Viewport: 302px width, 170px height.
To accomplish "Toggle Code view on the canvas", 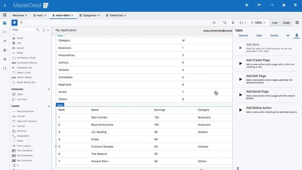I will pyautogui.click(x=286, y=23).
